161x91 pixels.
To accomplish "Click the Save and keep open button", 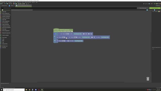I will pos(143,8).
